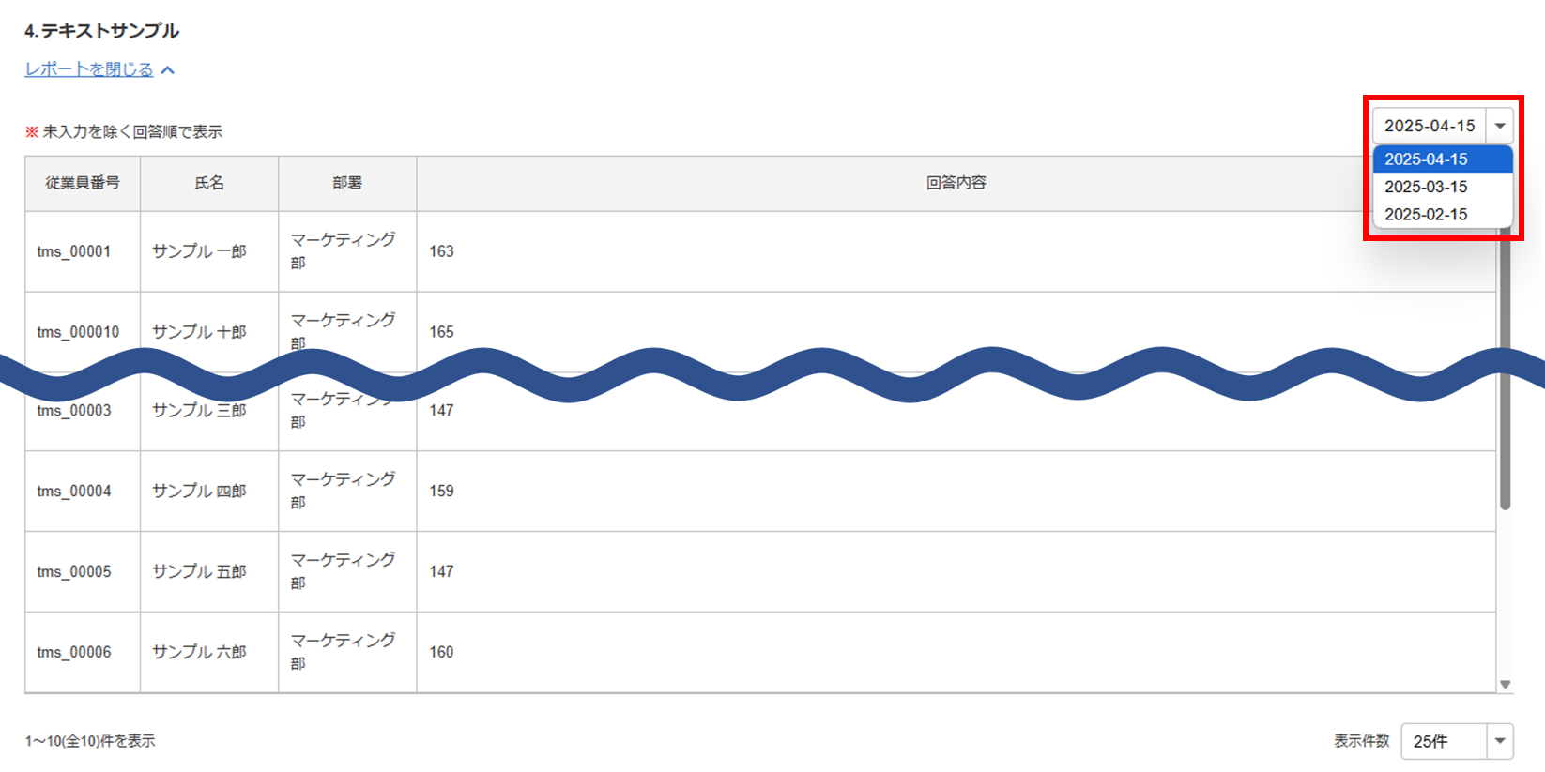The image size is (1545, 772).
Task: Click the 25件 dropdown arrow button
Action: point(1500,741)
